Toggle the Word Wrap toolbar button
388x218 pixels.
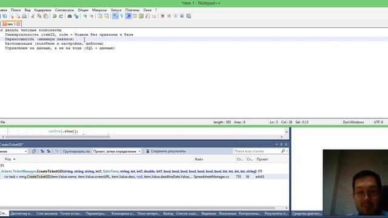point(115,16)
